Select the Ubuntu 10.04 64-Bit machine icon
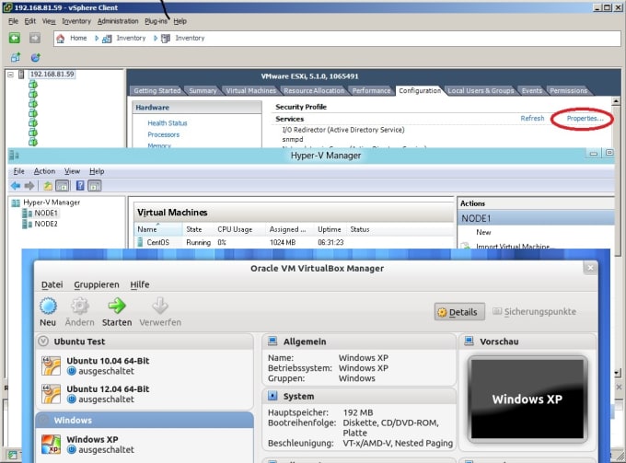Image resolution: width=626 pixels, height=463 pixels. 52,365
